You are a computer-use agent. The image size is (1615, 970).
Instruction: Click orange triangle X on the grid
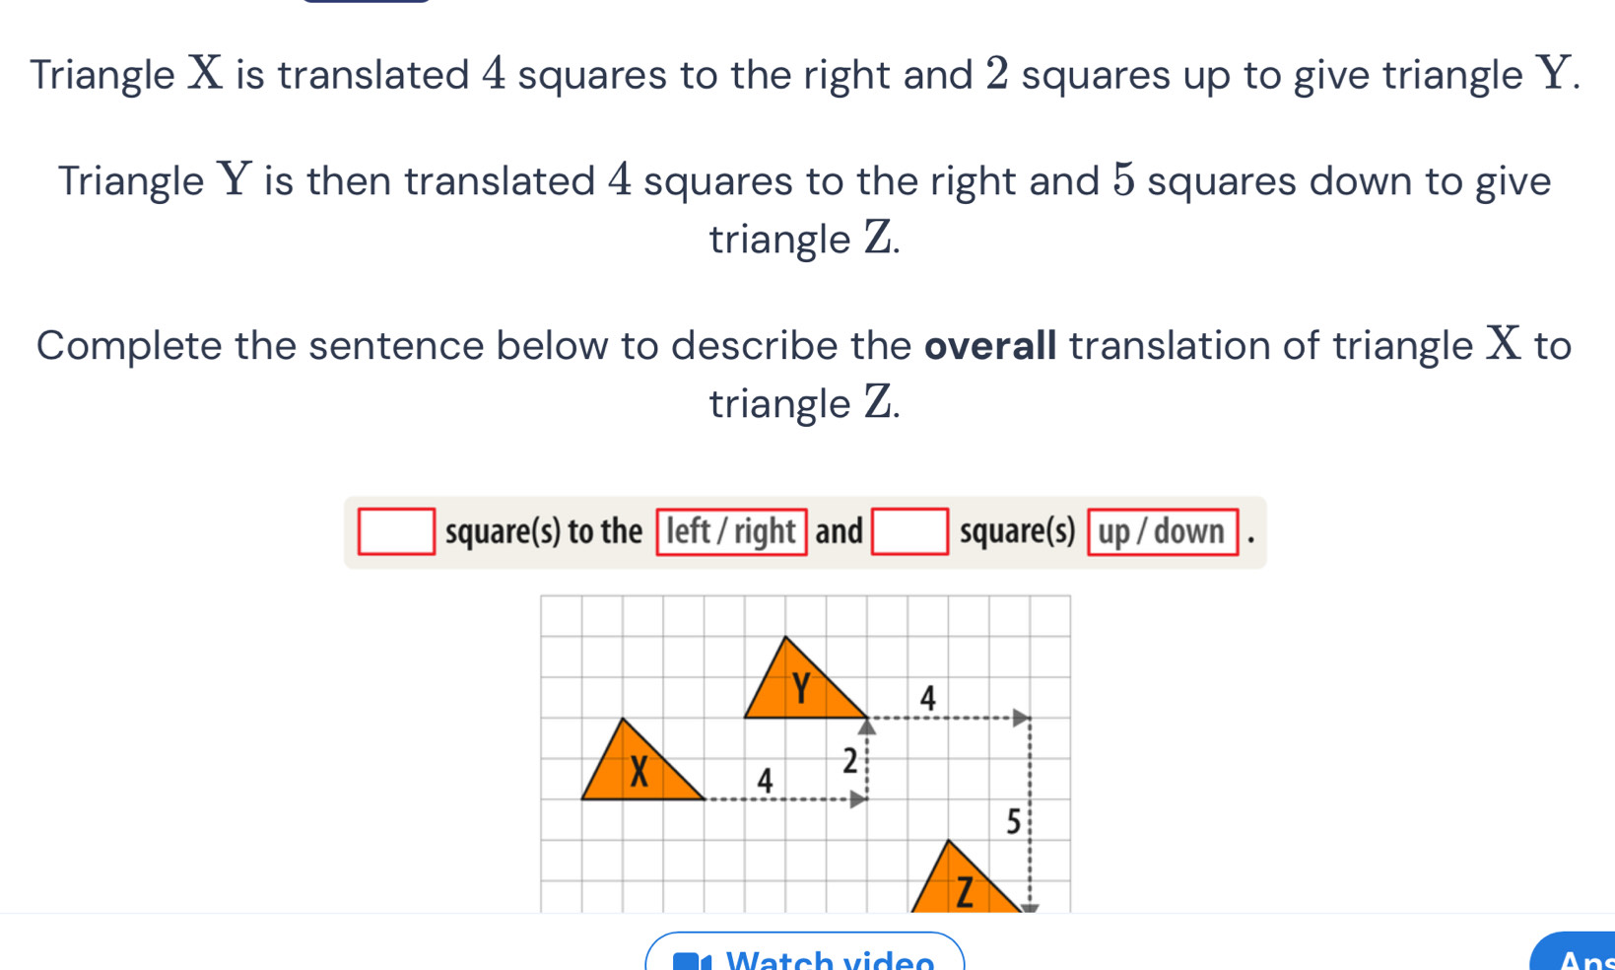(x=638, y=771)
